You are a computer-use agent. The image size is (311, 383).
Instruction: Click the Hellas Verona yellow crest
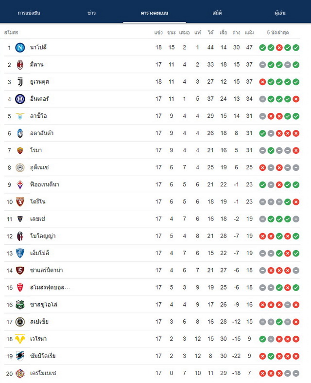20,339
